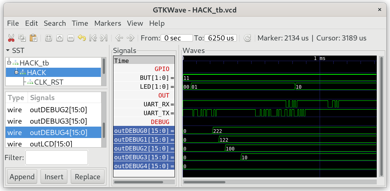Screen dimensions: 390x191
Task: Click the Paste clipboard icon
Action: pyautogui.click(x=34, y=38)
